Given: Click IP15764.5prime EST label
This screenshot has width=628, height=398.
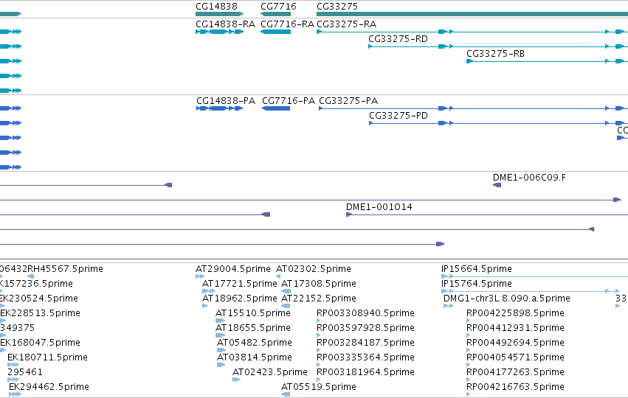Looking at the screenshot, I should click(477, 284).
